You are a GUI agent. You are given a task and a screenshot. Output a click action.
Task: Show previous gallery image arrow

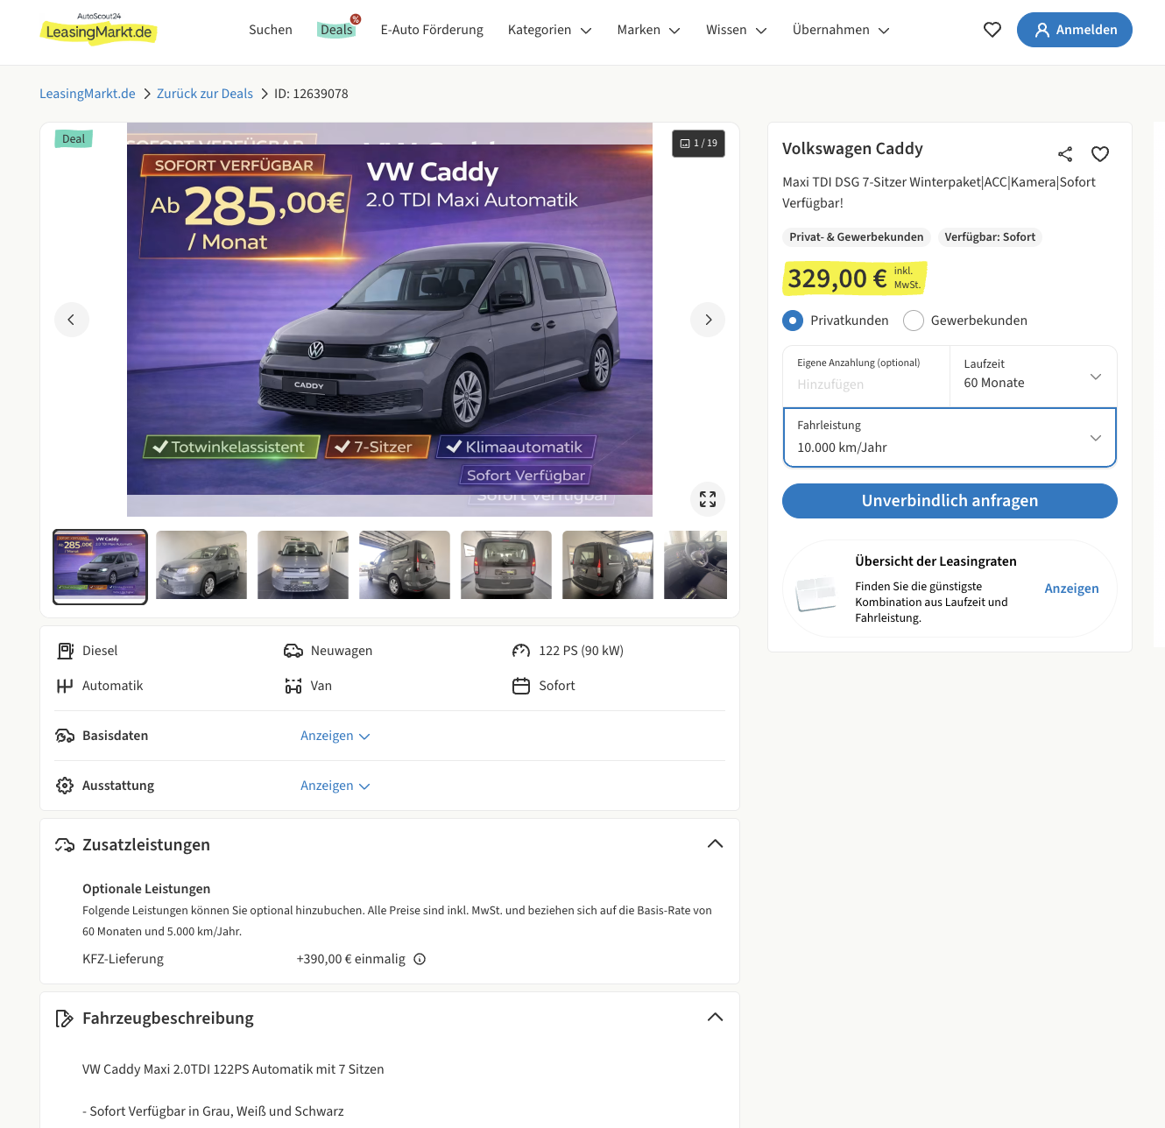tap(72, 320)
